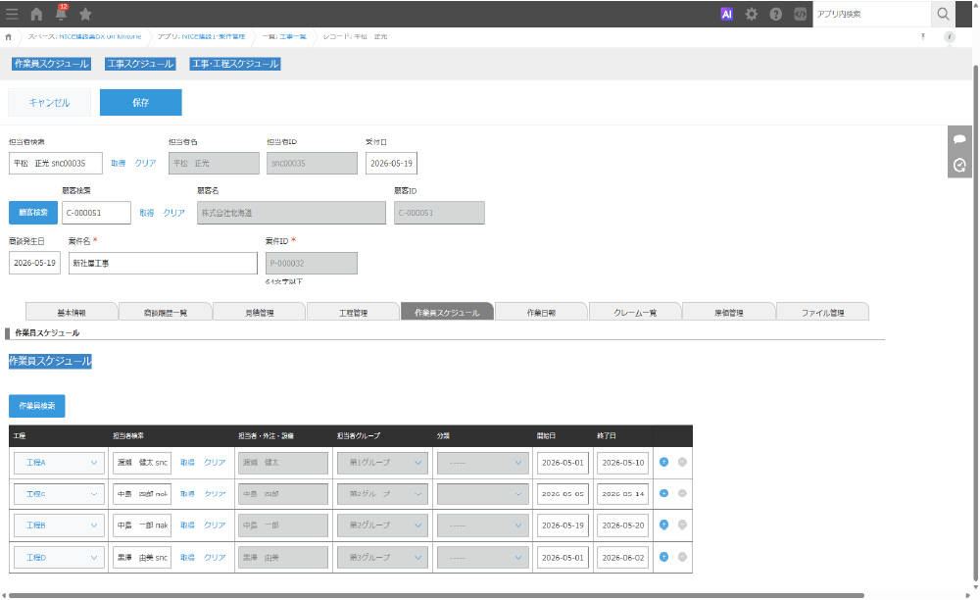This screenshot has width=980, height=600.
Task: Click 取得 in the 工程A row
Action: [x=187, y=463]
